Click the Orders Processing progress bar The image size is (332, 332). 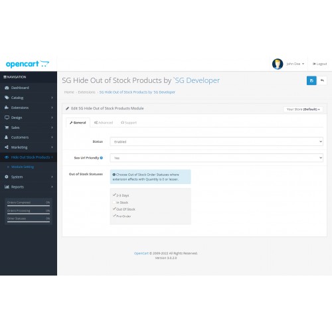(x=29, y=214)
